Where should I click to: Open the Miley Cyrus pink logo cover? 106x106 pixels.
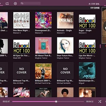21,92
